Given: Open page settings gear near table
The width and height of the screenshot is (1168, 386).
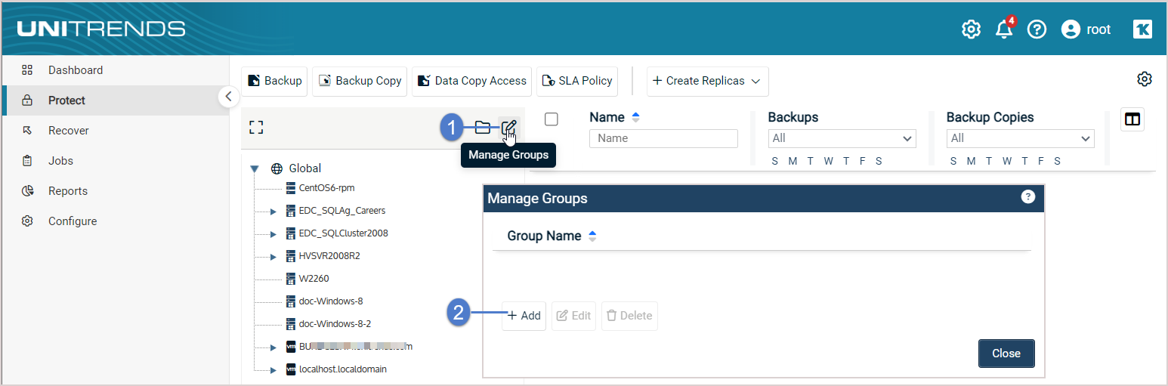Looking at the screenshot, I should 1145,79.
